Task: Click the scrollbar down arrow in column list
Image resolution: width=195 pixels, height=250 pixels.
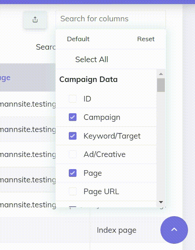Action: point(161,202)
